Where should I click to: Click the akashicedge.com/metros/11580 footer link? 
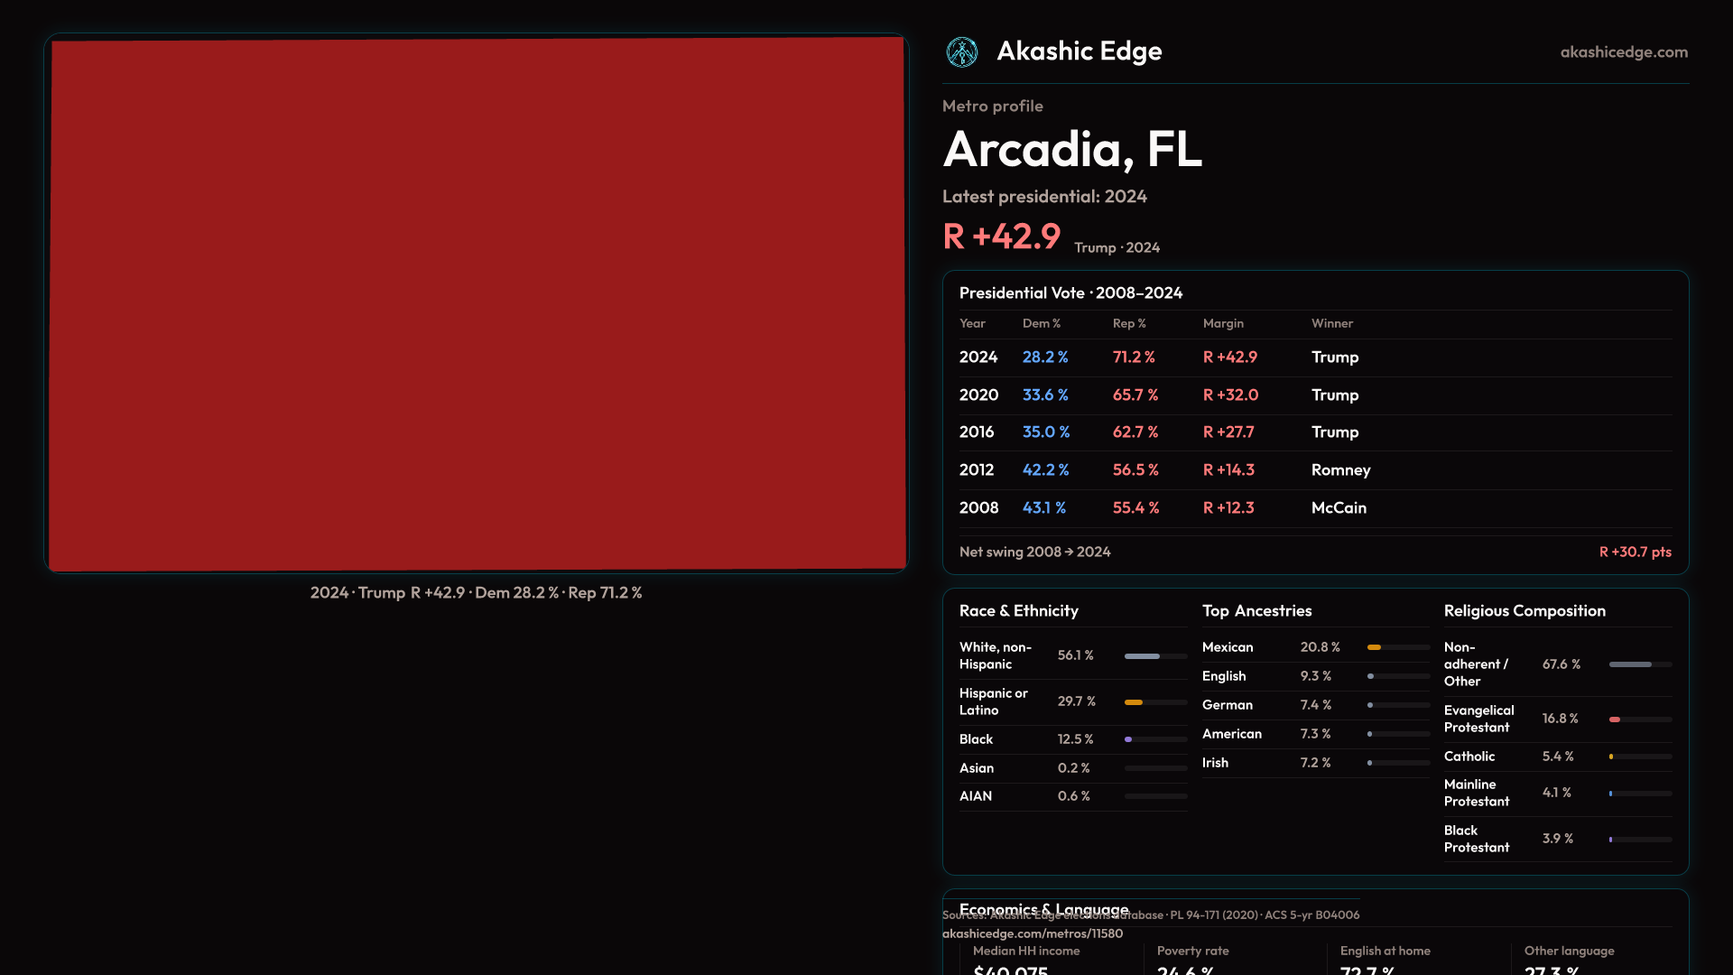[x=1032, y=933]
